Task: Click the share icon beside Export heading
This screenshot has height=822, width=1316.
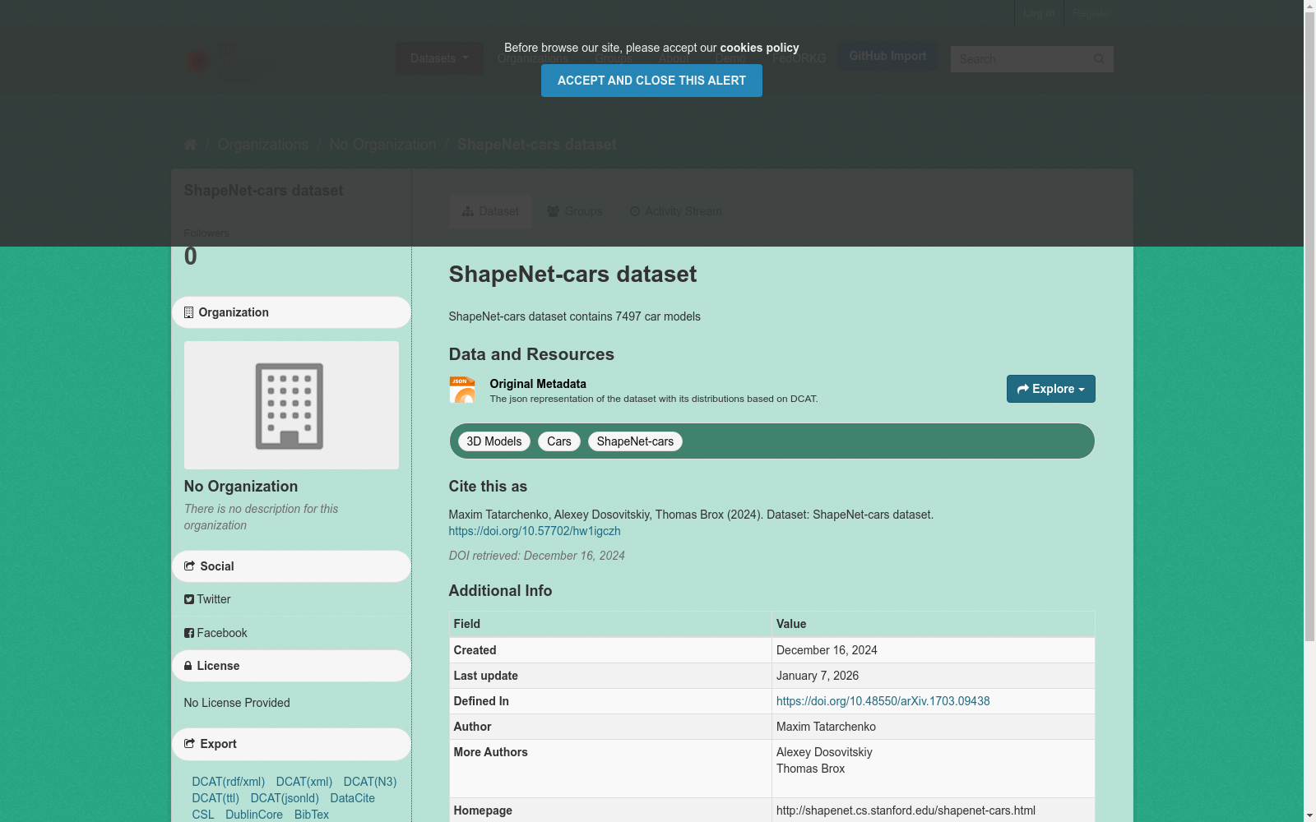Action: [x=189, y=744]
